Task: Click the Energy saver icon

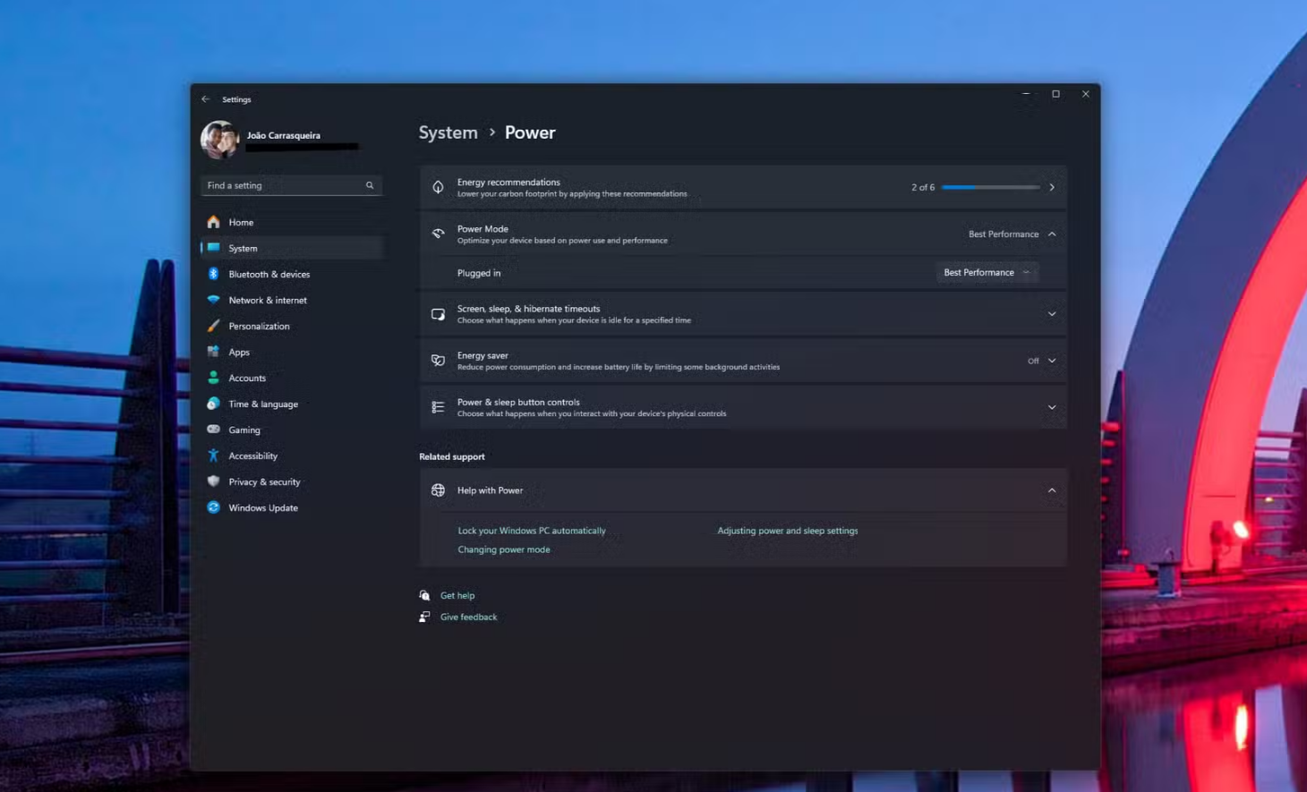Action: pos(438,361)
